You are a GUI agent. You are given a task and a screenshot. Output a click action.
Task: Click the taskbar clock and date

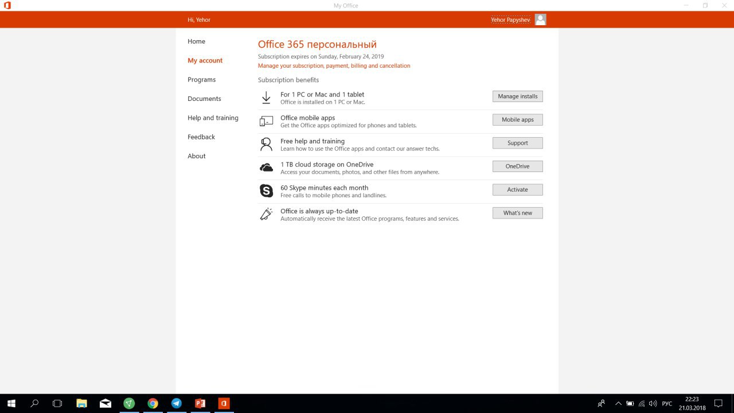[x=692, y=403]
